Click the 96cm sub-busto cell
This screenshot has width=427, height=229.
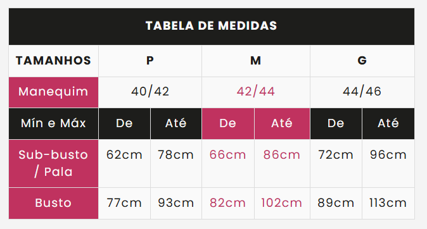388,163
